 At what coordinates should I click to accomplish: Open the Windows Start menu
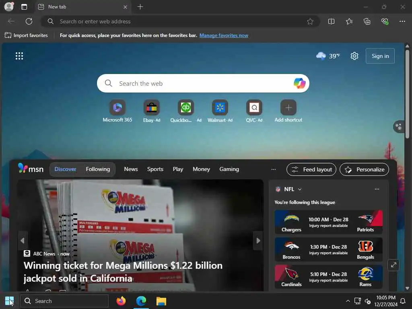point(9,301)
